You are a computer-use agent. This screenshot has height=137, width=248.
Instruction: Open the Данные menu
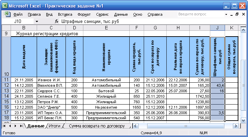coord(121,14)
